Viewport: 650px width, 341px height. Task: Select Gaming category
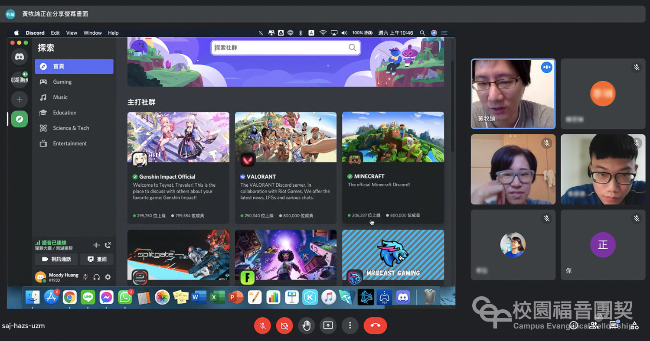point(74,82)
